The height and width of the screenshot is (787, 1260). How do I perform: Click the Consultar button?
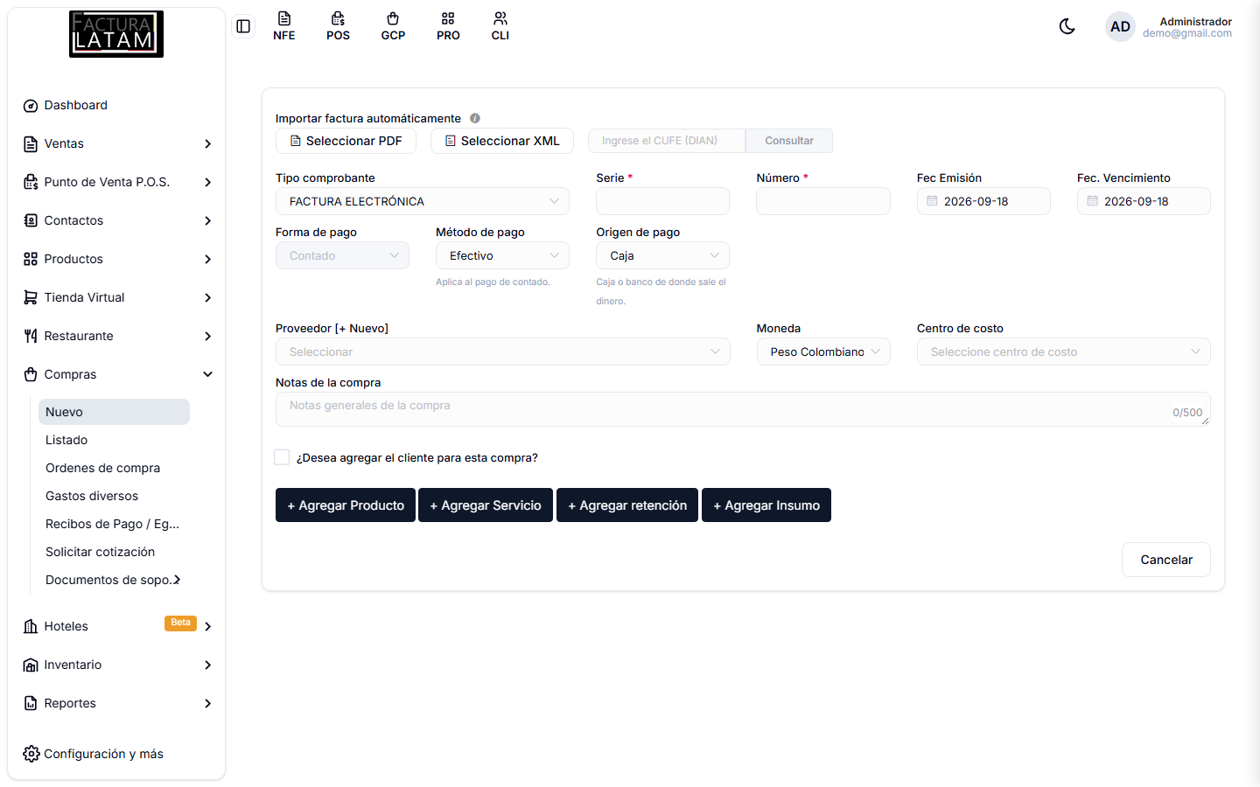[x=789, y=141]
